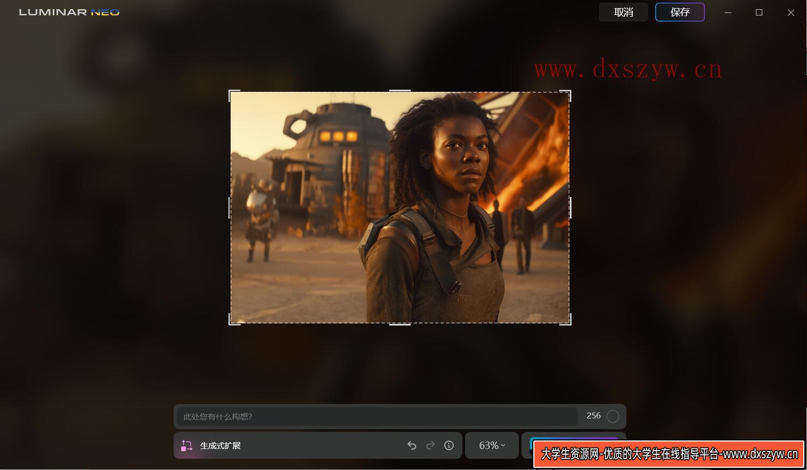Minimize the Luminar Neo window

coord(728,12)
